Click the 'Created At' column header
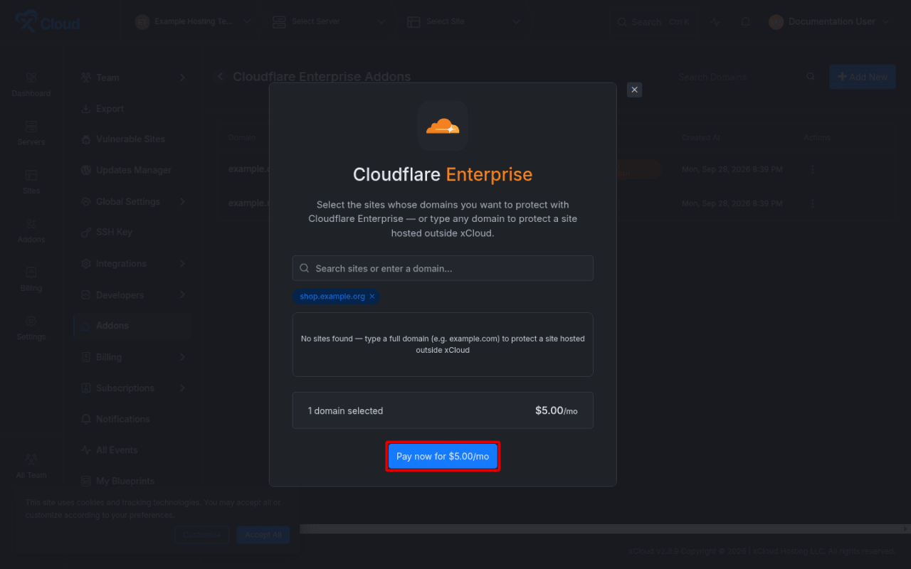 click(701, 138)
